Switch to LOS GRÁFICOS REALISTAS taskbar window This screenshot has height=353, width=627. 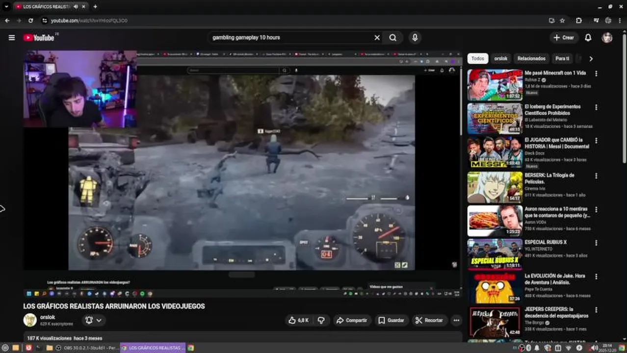pyautogui.click(x=154, y=348)
